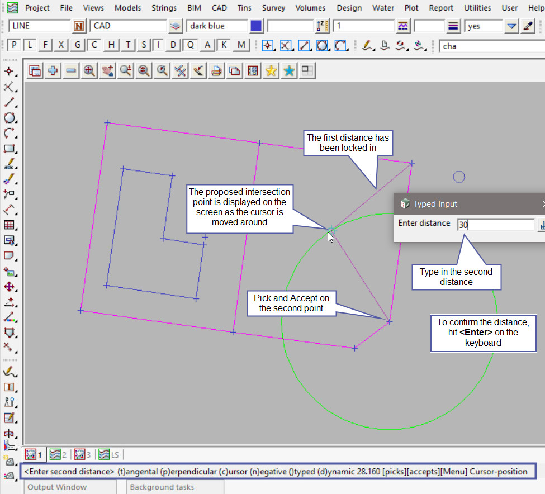Image resolution: width=545 pixels, height=494 pixels.
Task: Toggle the L line snap button
Action: coord(30,45)
